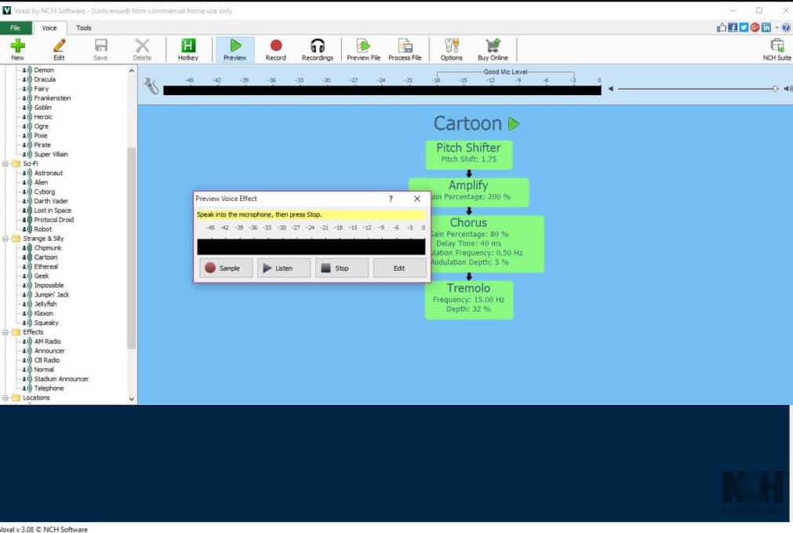
Task: Collapse the Sci-Fi folder
Action: click(5, 164)
